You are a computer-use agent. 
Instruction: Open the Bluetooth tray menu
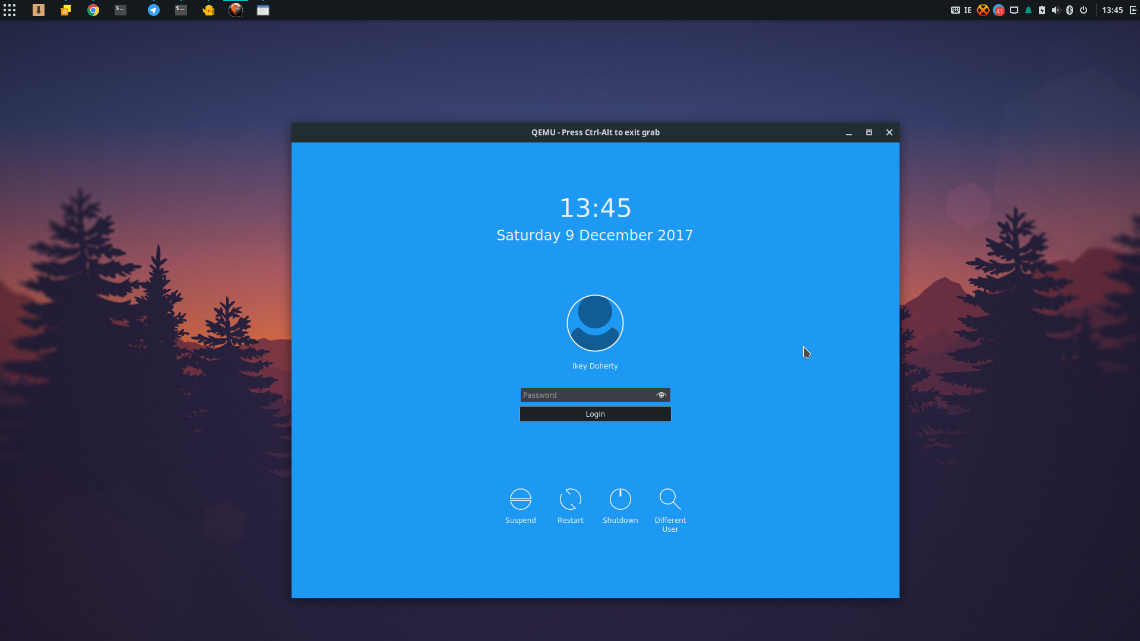[1070, 10]
